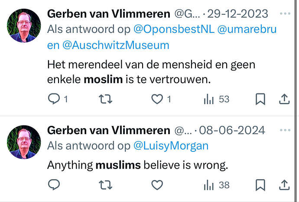This screenshot has height=202, width=299.
Task: Share the 08-06-2024 tweet
Action: point(284,185)
